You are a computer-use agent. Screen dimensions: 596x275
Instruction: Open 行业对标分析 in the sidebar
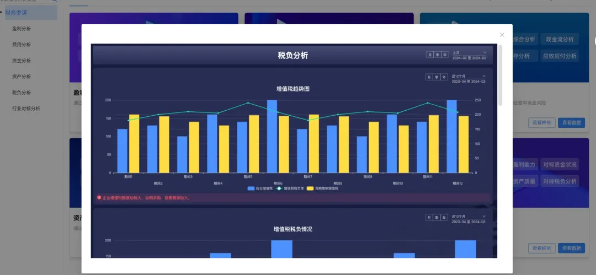26,108
